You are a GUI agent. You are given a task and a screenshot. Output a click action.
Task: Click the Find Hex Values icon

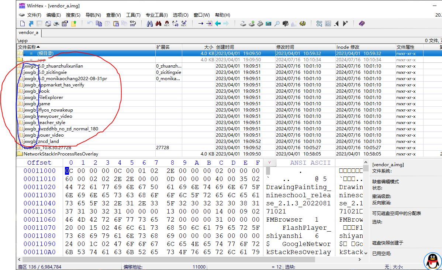pos(167,24)
